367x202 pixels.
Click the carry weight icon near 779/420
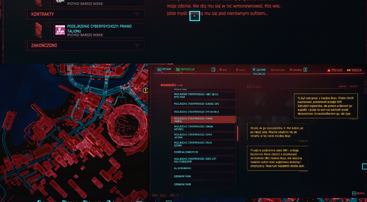point(329,70)
